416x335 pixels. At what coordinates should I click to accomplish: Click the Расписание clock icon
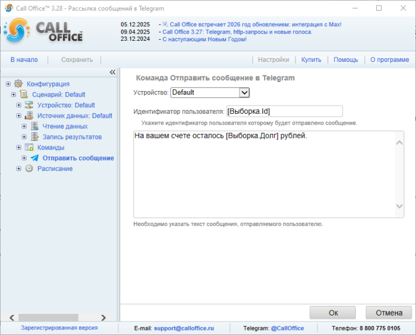29,169
